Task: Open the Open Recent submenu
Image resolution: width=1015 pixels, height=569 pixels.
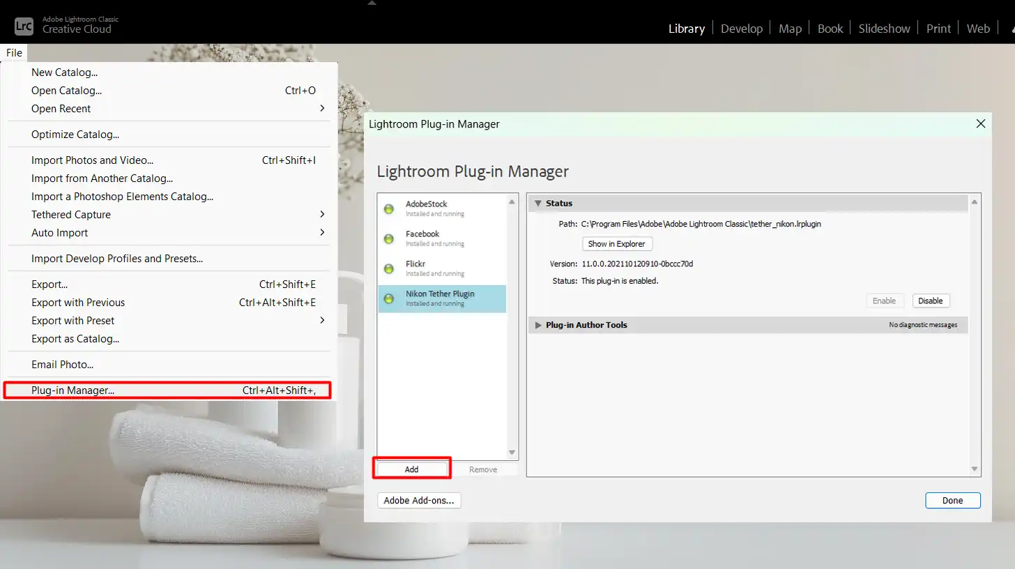Action: pyautogui.click(x=321, y=108)
